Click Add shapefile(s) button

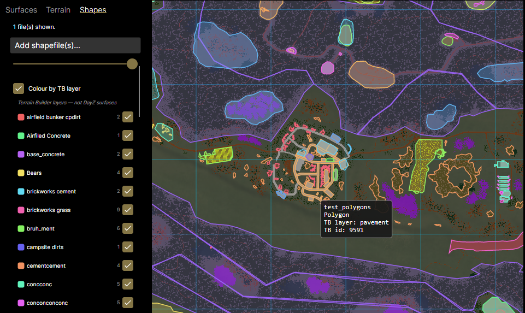pos(75,45)
